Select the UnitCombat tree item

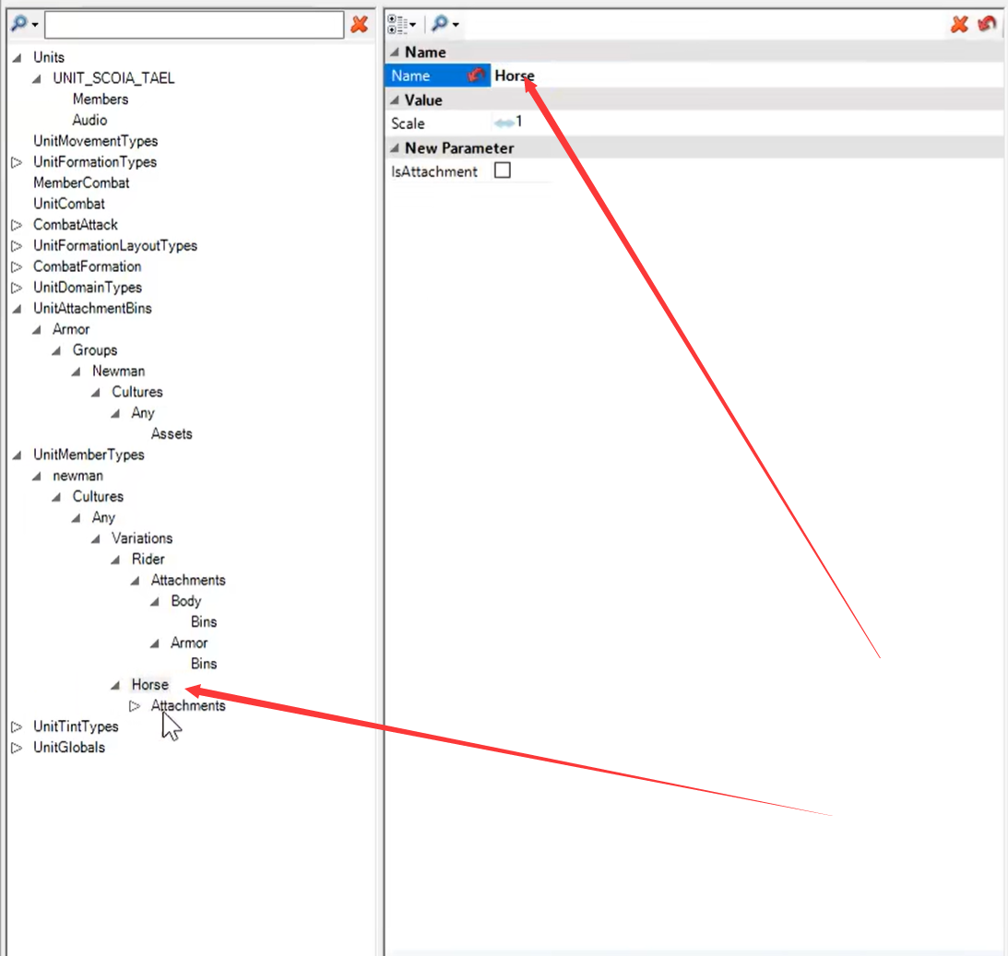[x=69, y=204]
